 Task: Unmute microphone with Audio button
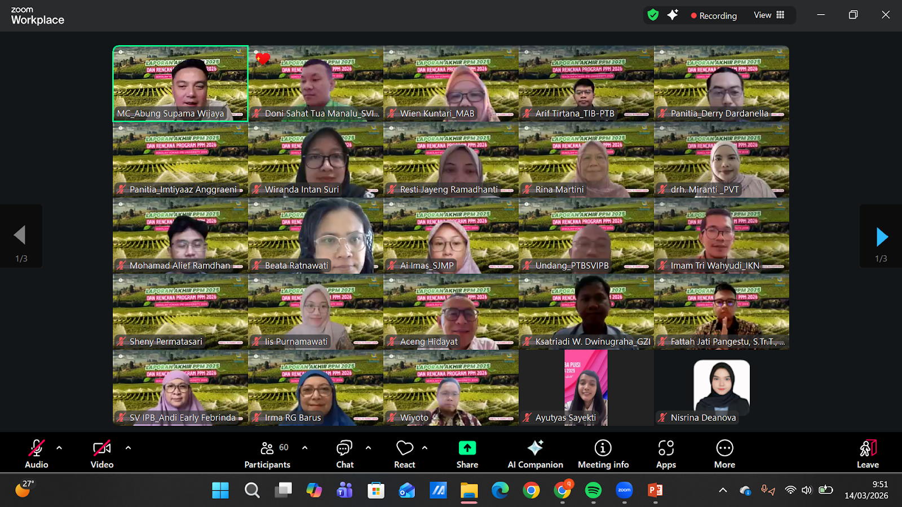[36, 454]
